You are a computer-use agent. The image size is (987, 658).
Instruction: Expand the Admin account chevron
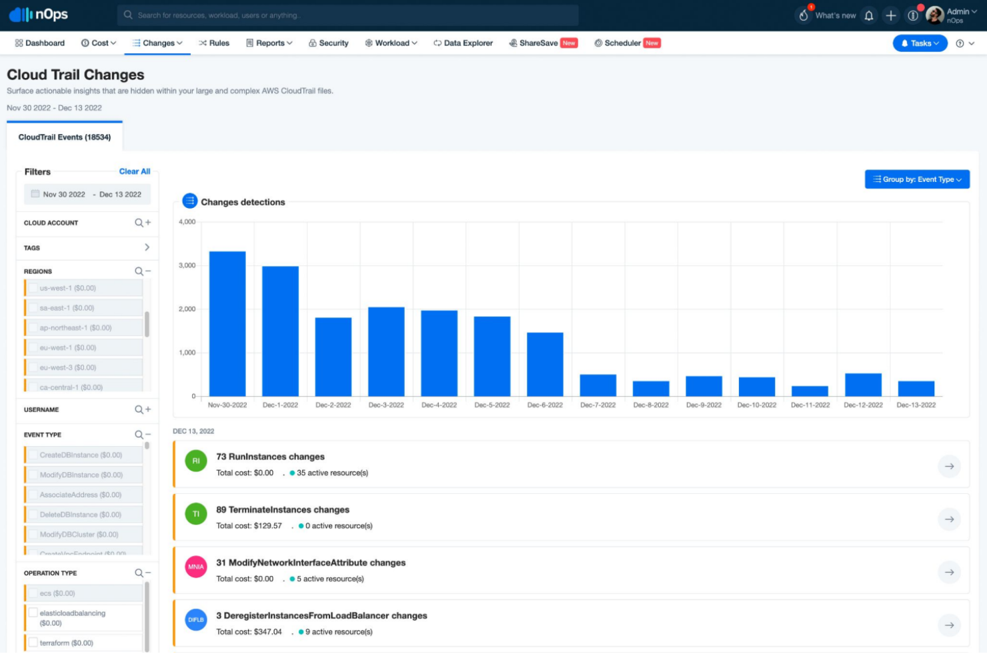[974, 11]
